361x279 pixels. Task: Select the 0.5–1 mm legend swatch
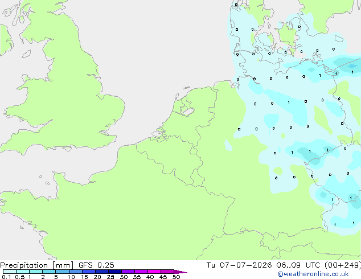click(x=23, y=272)
